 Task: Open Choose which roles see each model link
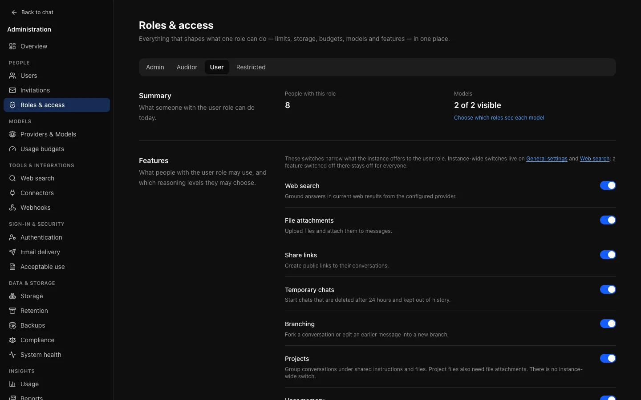(499, 118)
